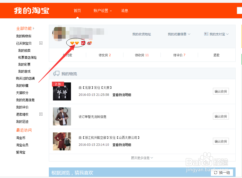Expand 展开更多信息 in logistics list
This screenshot has height=178, width=242.
(142, 158)
